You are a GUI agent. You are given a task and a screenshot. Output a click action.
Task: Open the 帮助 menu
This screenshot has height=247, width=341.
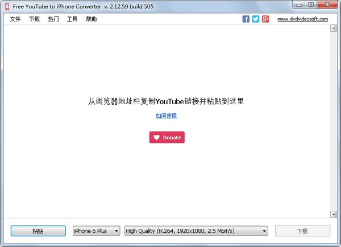pyautogui.click(x=91, y=19)
